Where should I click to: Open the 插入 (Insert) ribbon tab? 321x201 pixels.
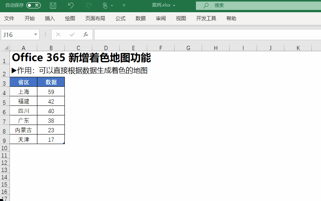pyautogui.click(x=50, y=18)
